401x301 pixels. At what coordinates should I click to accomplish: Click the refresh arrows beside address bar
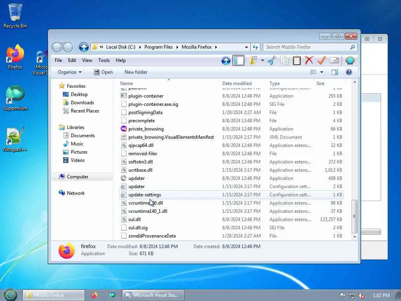255,47
